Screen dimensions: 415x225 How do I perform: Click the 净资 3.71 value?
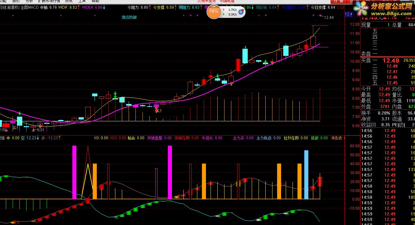[385, 119]
